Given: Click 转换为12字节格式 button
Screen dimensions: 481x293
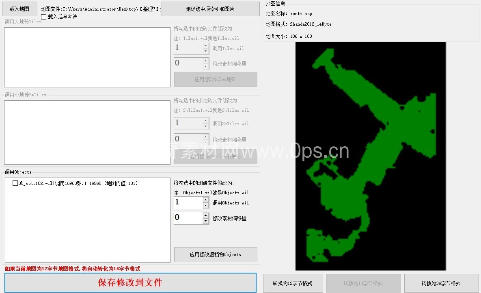Looking at the screenshot, I should pyautogui.click(x=293, y=283).
